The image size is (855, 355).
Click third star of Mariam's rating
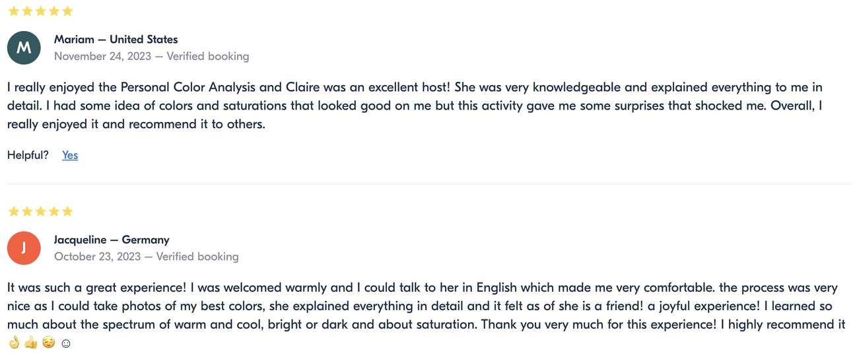40,11
